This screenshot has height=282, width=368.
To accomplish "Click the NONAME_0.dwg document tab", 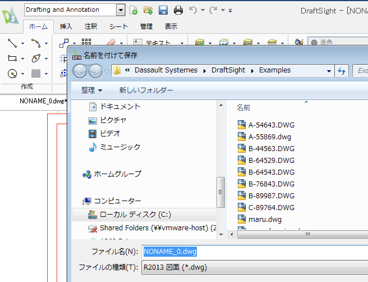I will click(x=43, y=101).
